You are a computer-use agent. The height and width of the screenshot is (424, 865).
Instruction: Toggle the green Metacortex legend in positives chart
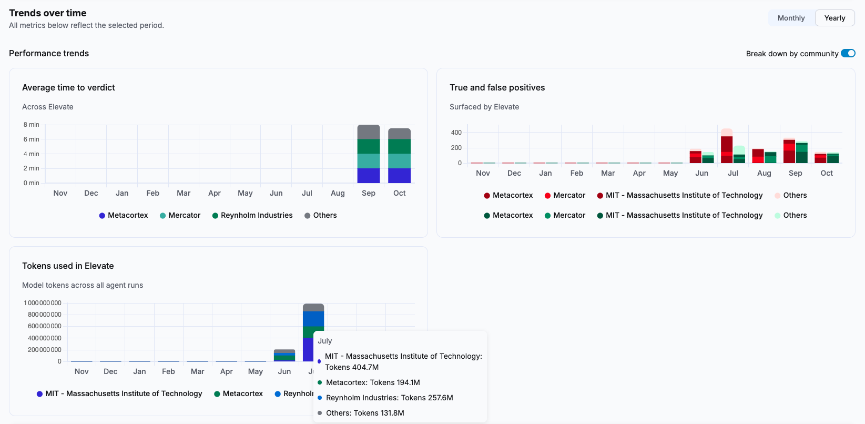pyautogui.click(x=508, y=215)
